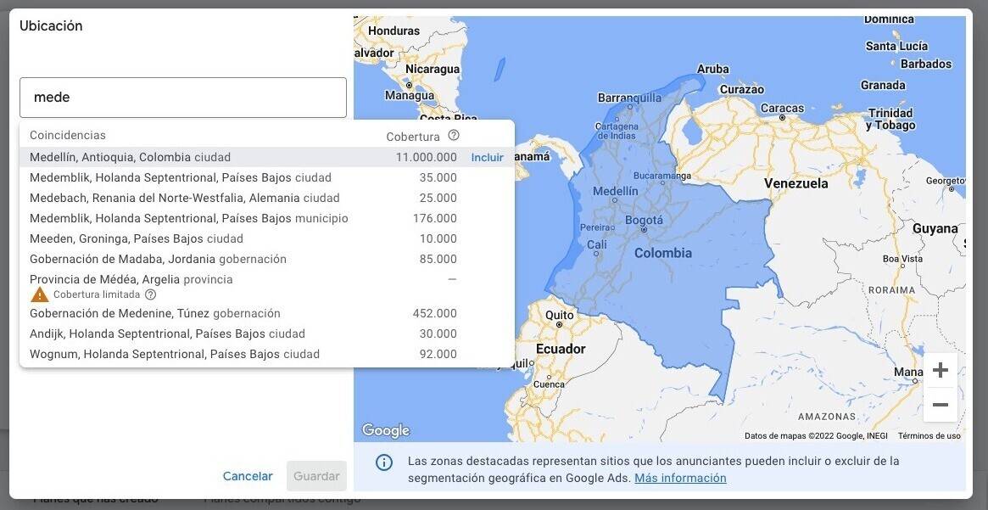This screenshot has height=510, width=988.
Task: Click the Guardar button
Action: click(316, 476)
